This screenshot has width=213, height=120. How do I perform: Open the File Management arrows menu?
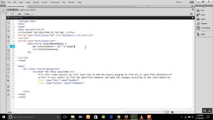(x=191, y=14)
